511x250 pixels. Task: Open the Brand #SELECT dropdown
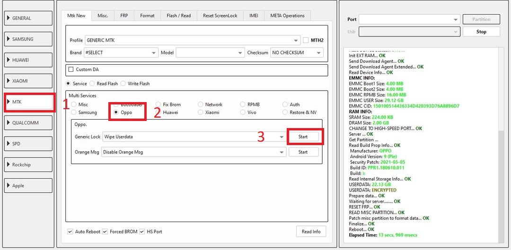pos(121,53)
